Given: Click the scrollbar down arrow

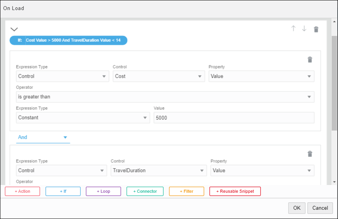Looking at the screenshot, I should click(x=335, y=182).
